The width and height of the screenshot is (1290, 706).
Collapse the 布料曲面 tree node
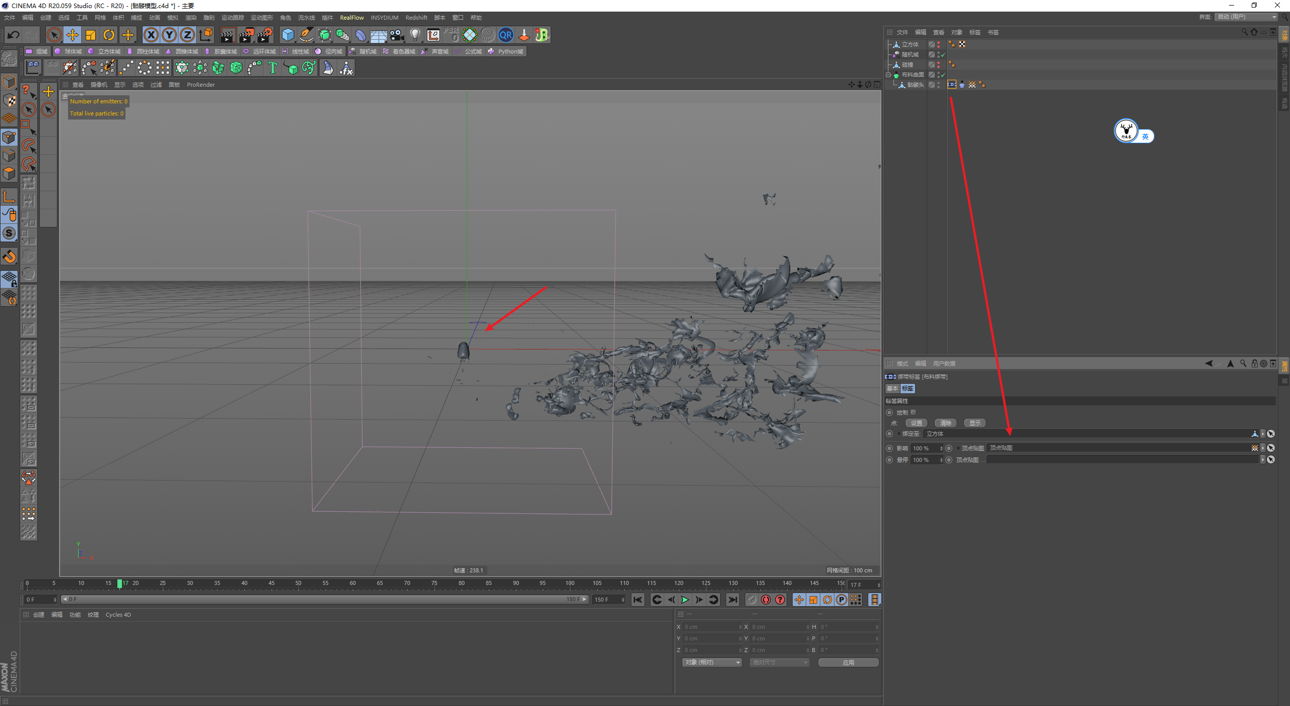pos(889,75)
